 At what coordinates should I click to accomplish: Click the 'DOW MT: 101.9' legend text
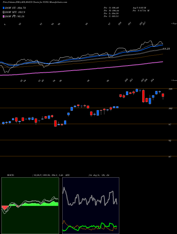point(15,12)
